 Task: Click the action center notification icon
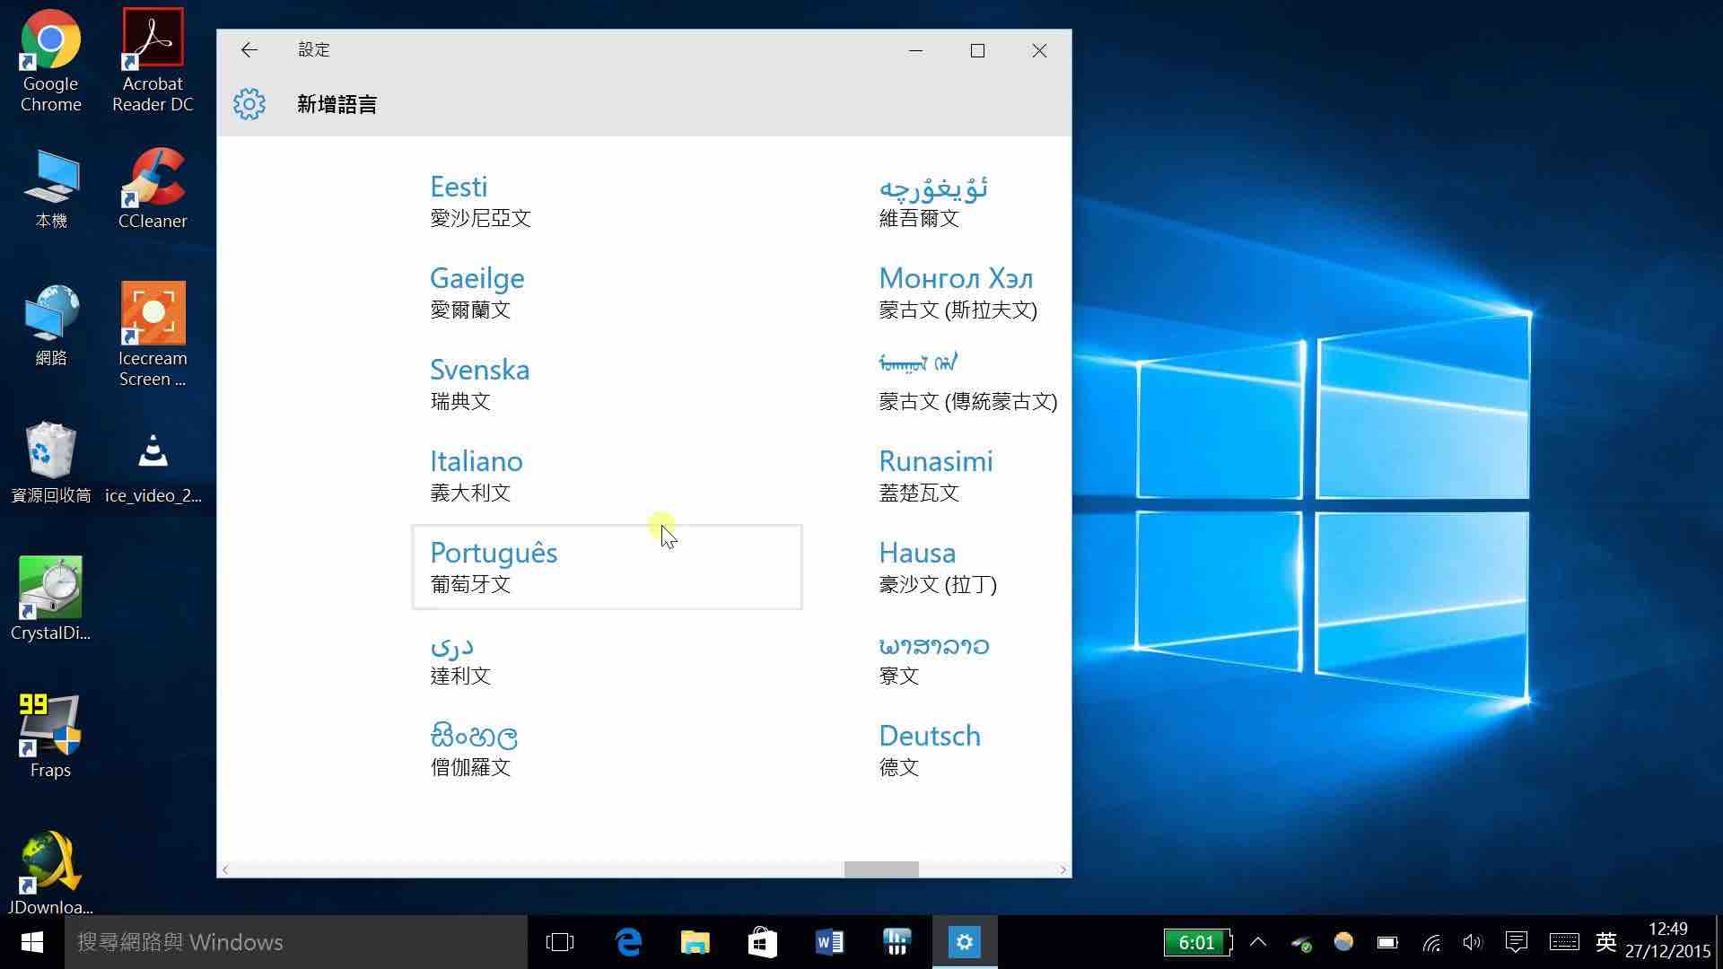1517,942
